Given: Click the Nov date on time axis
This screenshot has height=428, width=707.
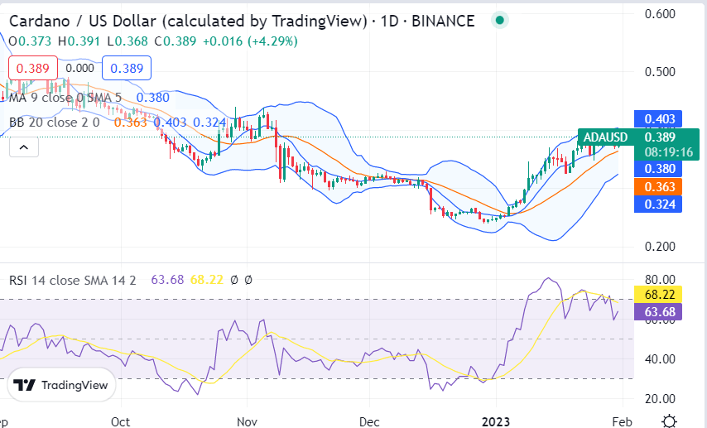Looking at the screenshot, I should click(x=247, y=421).
